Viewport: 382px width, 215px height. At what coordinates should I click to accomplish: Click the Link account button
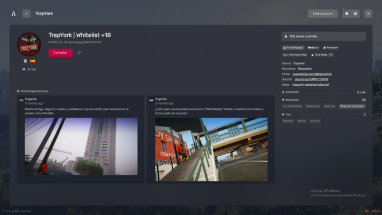coord(323,13)
